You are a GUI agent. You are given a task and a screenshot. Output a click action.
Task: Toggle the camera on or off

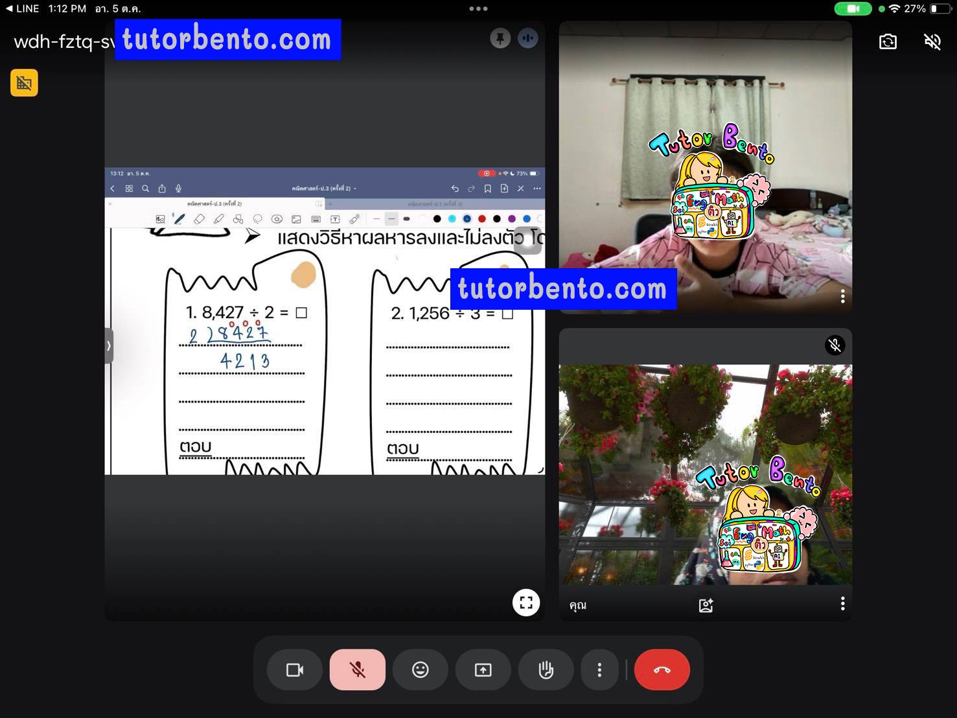click(x=295, y=670)
